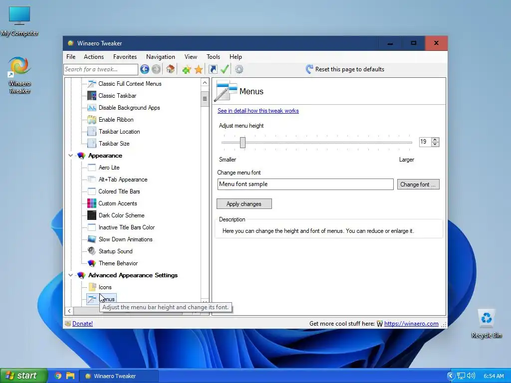The height and width of the screenshot is (383, 511).
Task: Click the Dark Color Scheme icon
Action: coord(92,215)
